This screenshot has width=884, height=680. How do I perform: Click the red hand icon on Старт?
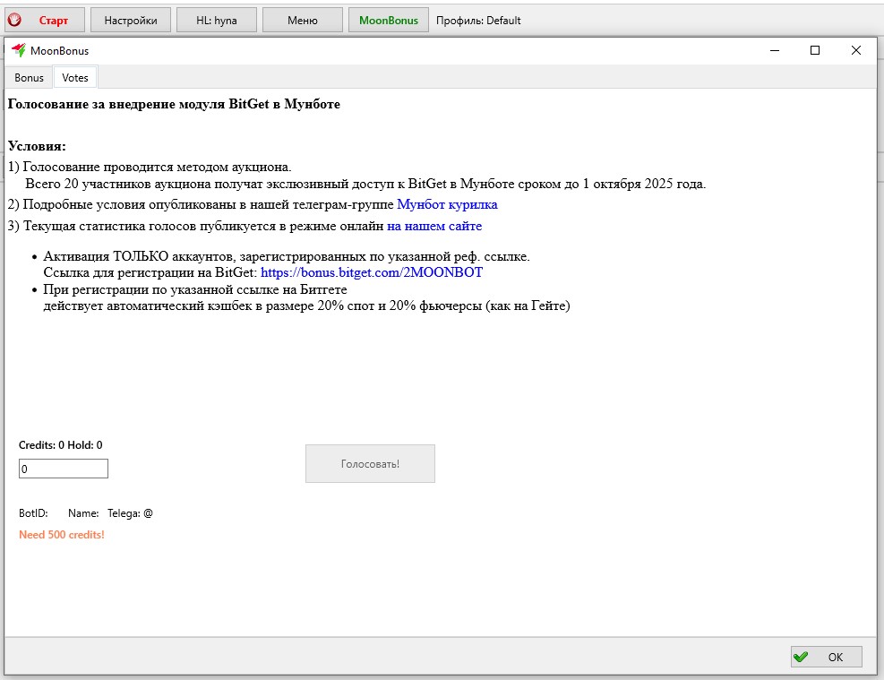pyautogui.click(x=14, y=20)
